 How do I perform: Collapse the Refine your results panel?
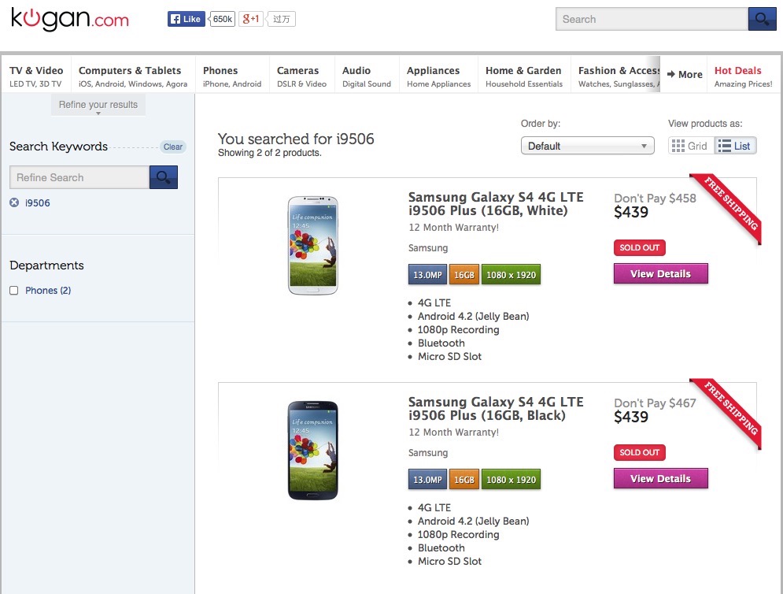98,106
